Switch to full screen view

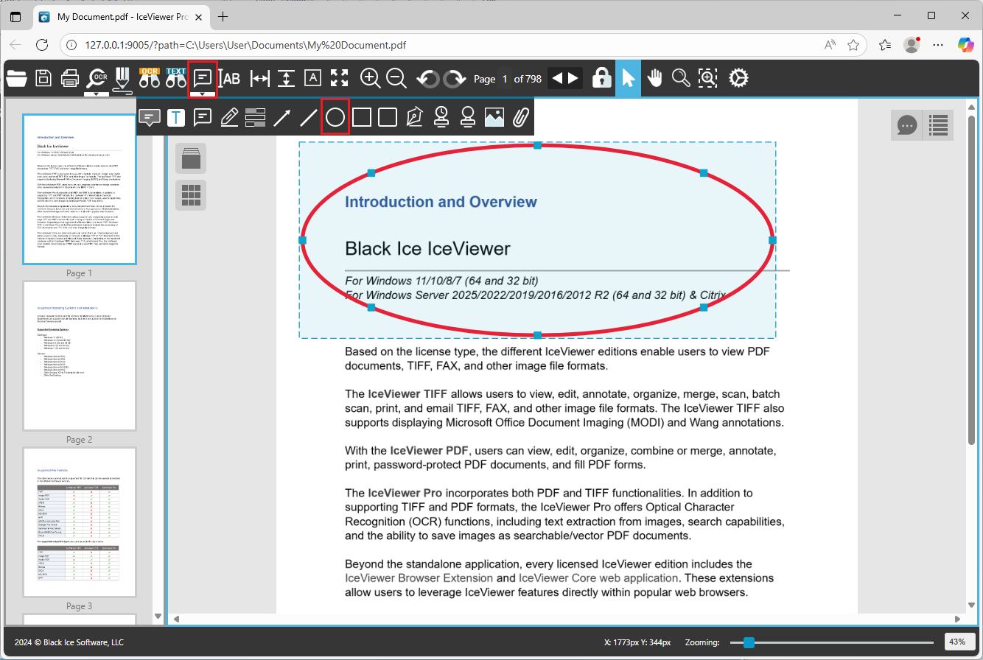[339, 79]
